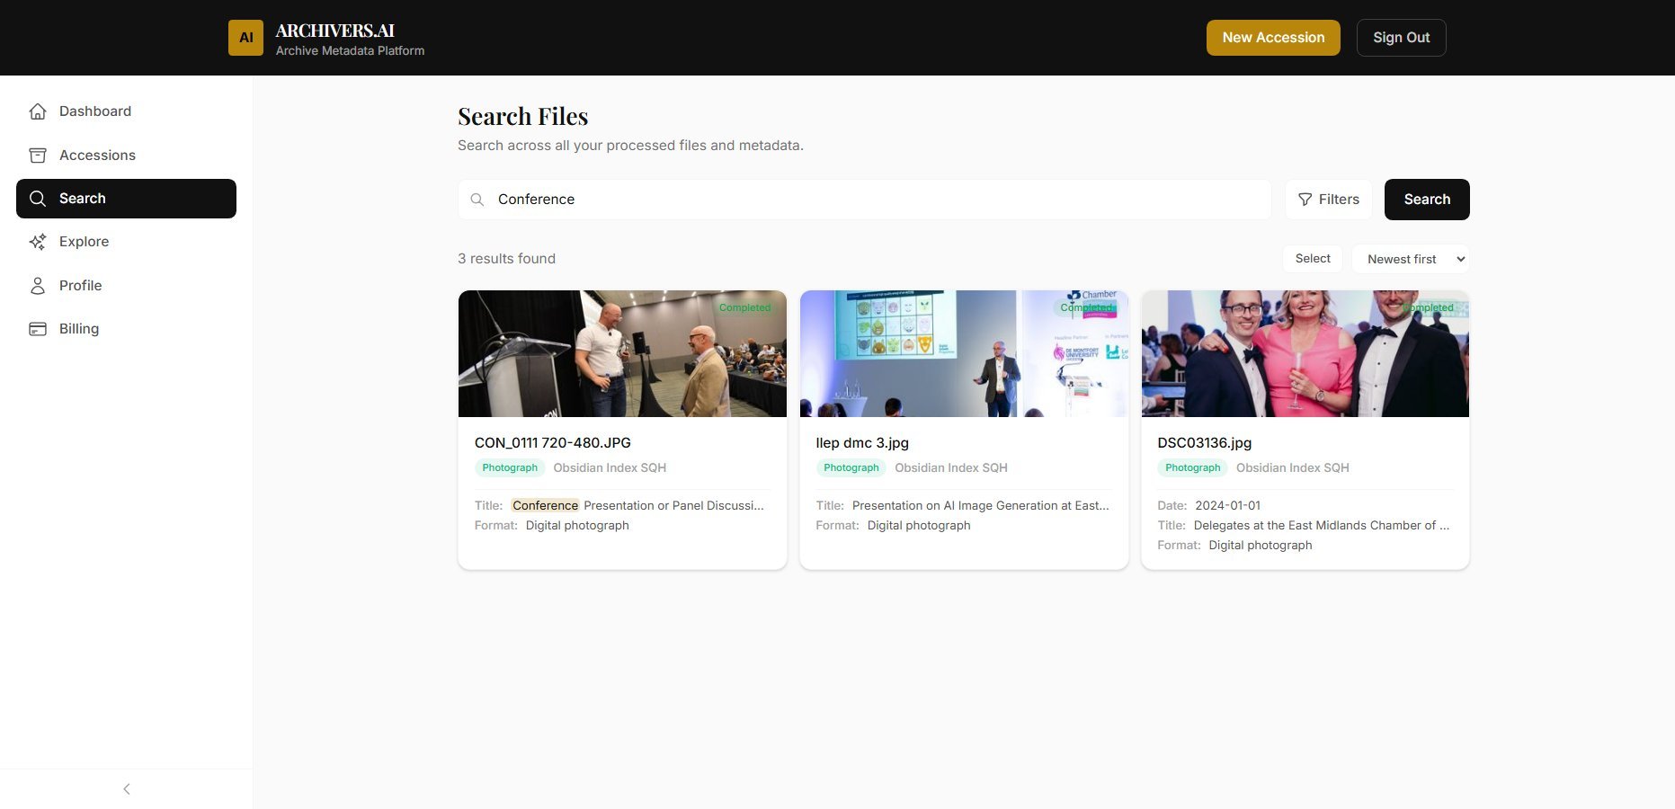1675x809 pixels.
Task: Select the Explore menu entry
Action: [84, 241]
